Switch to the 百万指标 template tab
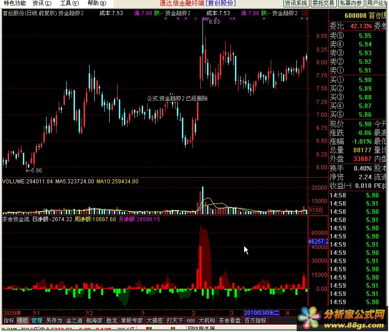The height and width of the screenshot is (332, 389). [x=255, y=320]
